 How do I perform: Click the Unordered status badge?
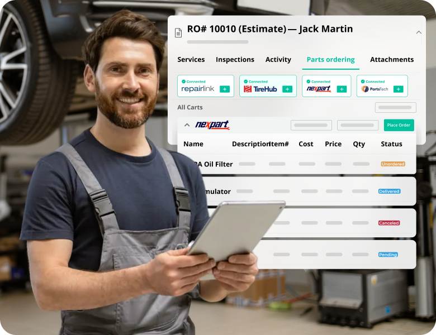392,164
